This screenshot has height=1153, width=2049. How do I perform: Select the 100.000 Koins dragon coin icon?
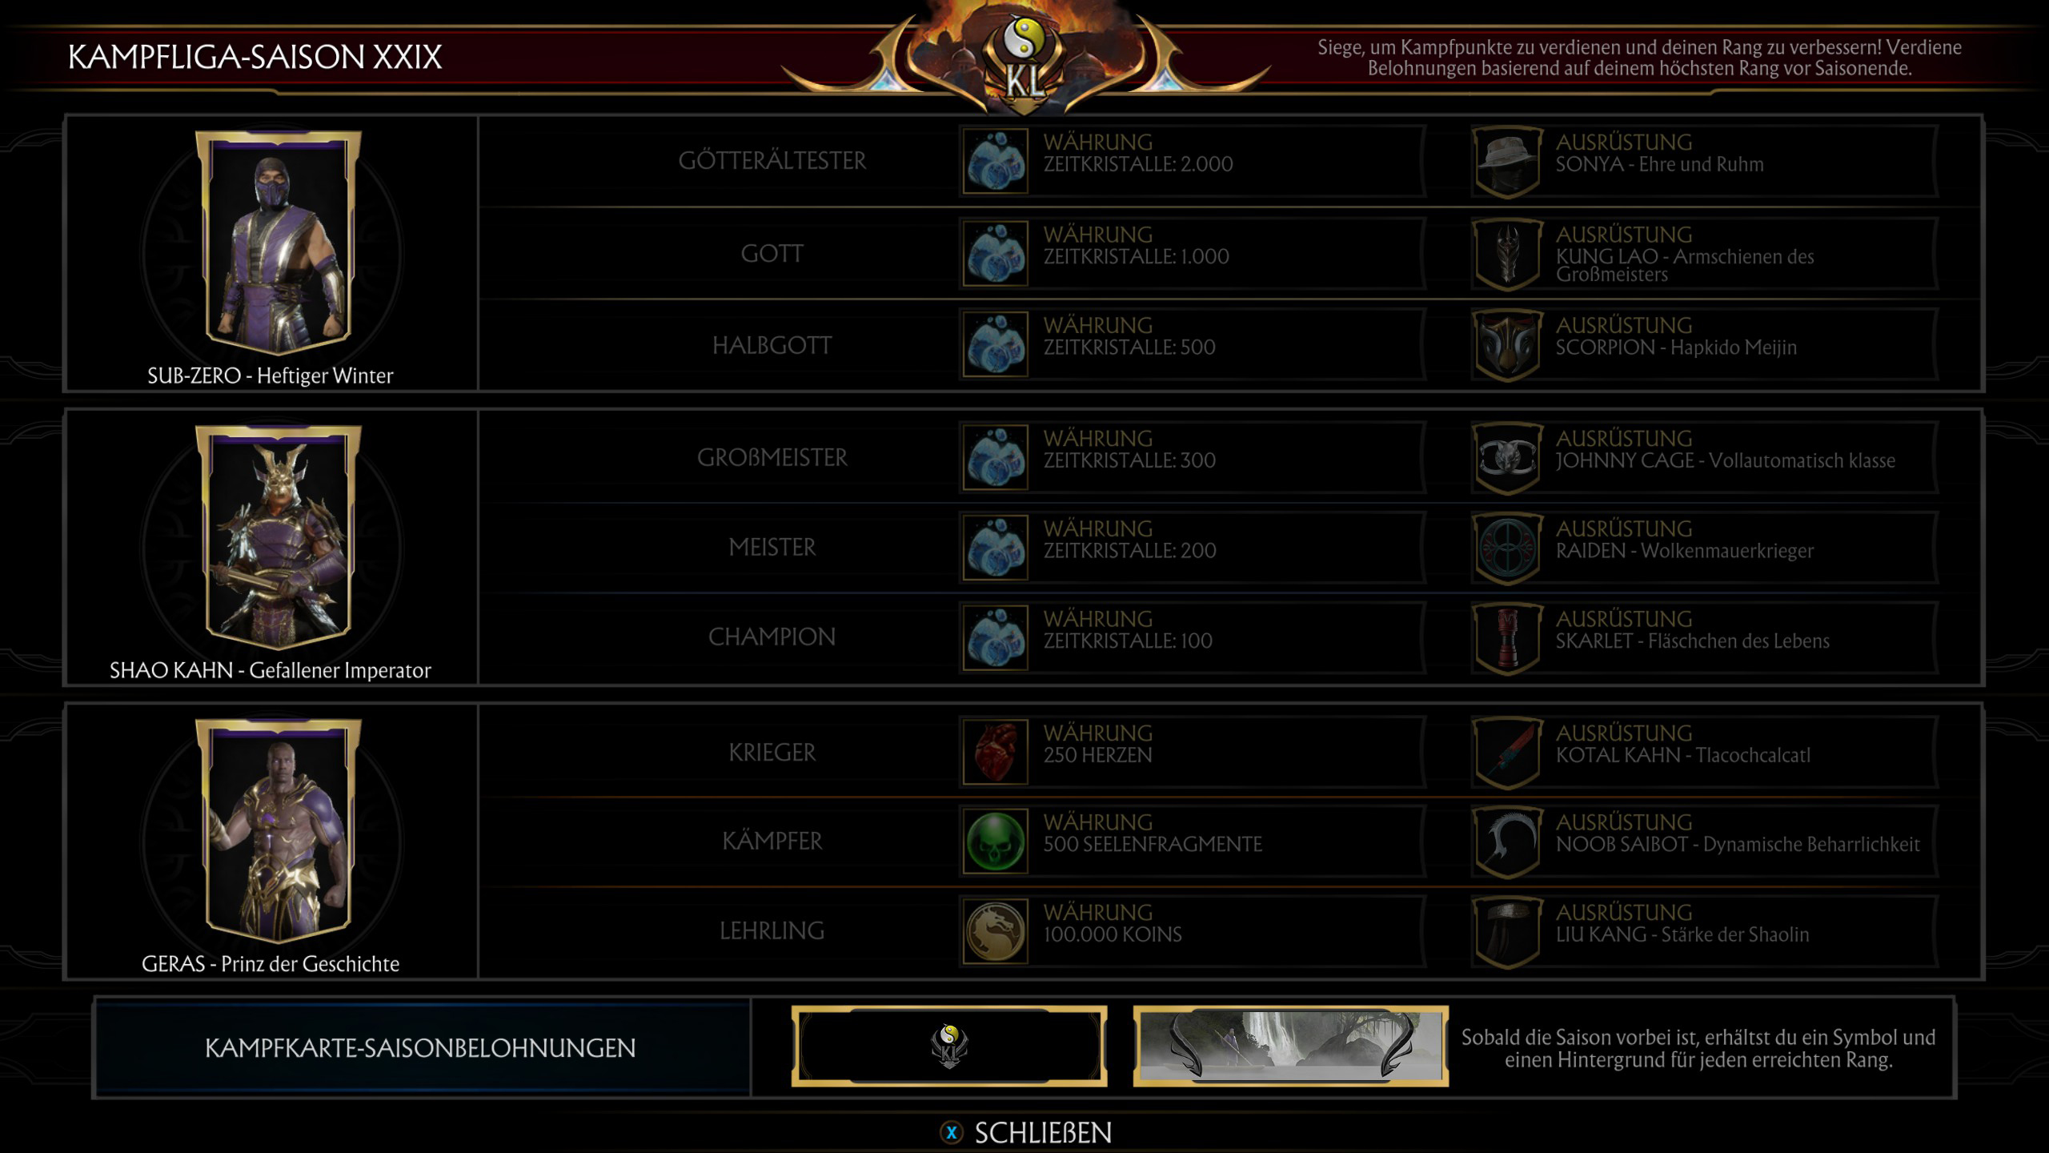point(996,930)
